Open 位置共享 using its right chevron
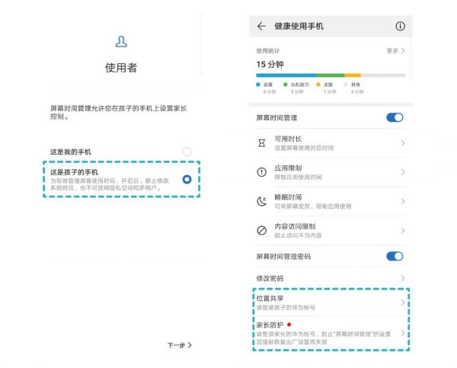 pos(402,302)
